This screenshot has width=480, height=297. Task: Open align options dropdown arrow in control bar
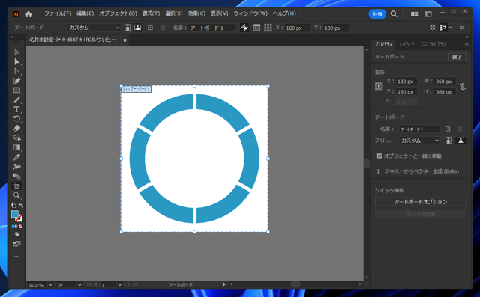point(451,28)
